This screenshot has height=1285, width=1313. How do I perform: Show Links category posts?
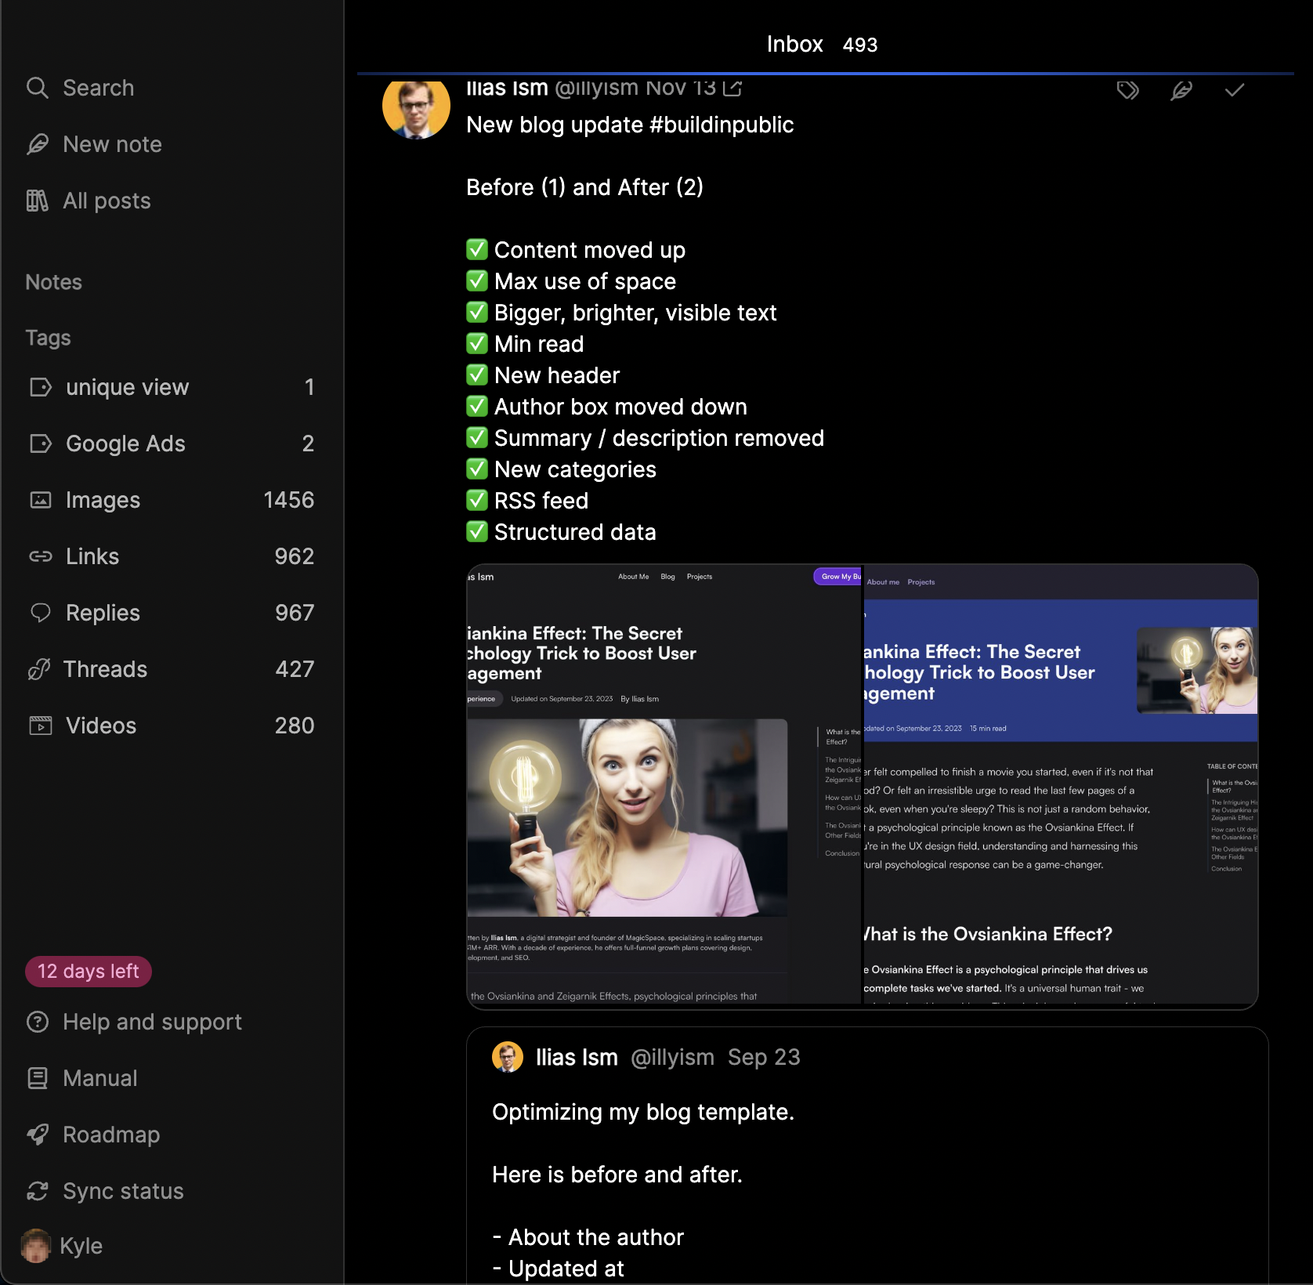(x=92, y=556)
